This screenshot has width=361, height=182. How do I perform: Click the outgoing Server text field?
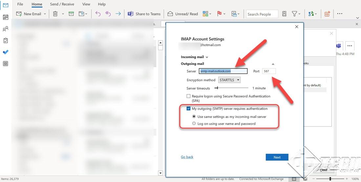coord(223,71)
